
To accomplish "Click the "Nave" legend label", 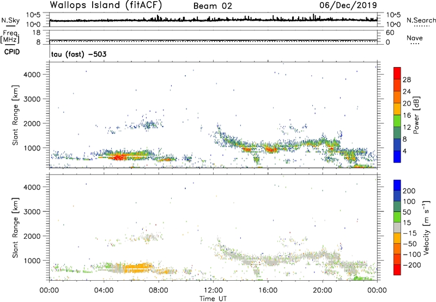I will 415,38.
